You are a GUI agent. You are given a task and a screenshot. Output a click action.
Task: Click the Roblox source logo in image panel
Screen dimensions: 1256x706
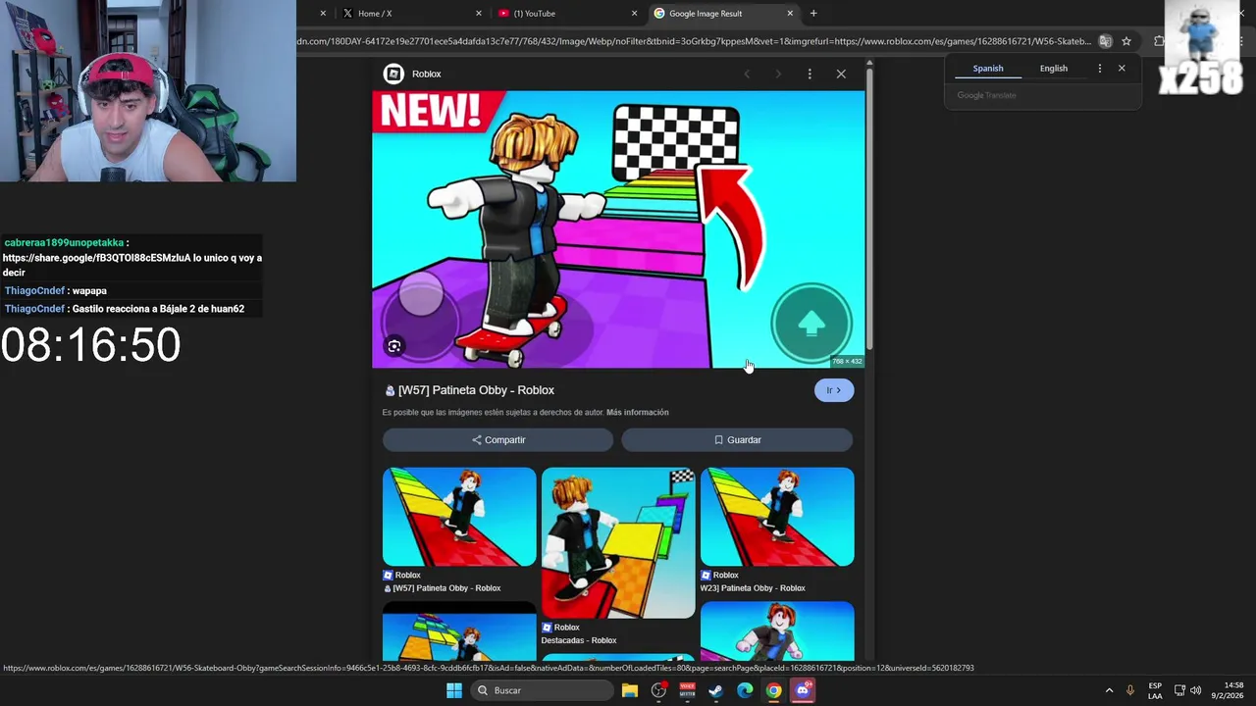pos(393,74)
